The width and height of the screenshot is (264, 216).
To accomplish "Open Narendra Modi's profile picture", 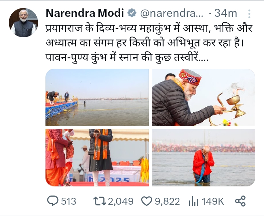I will (x=23, y=23).
